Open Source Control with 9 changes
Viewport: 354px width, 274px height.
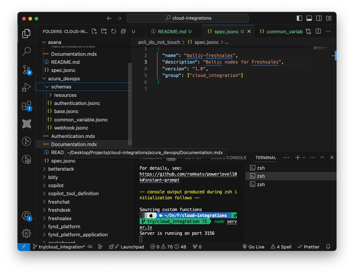point(26,70)
